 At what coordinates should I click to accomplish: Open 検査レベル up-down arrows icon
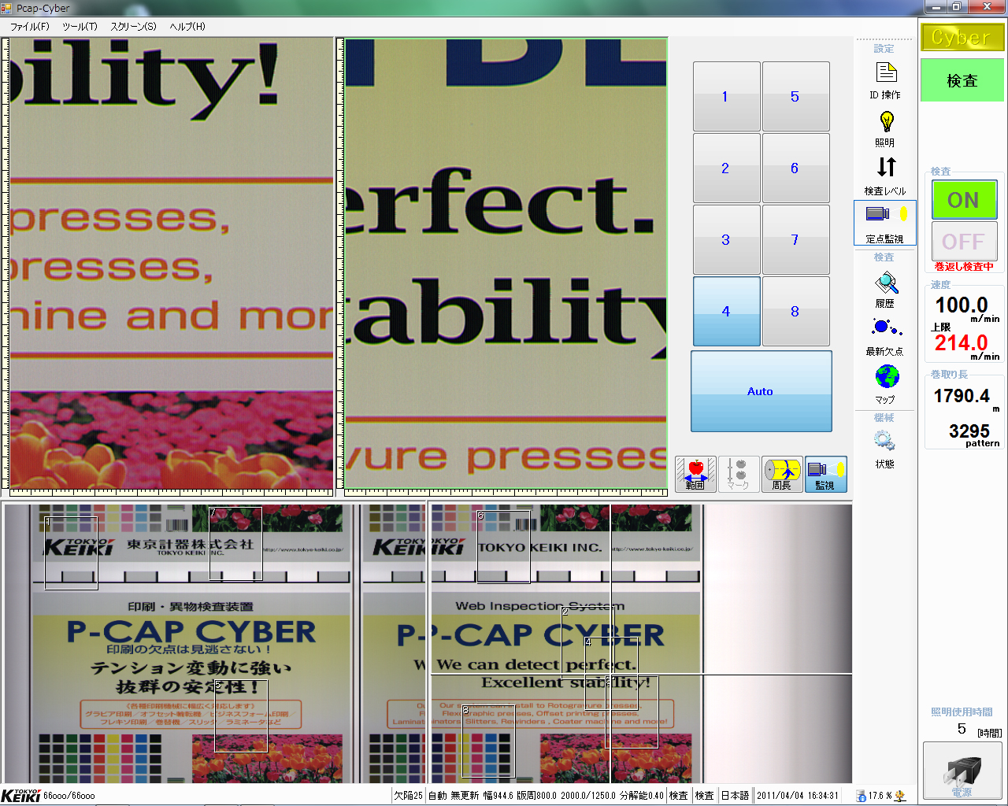[x=886, y=167]
